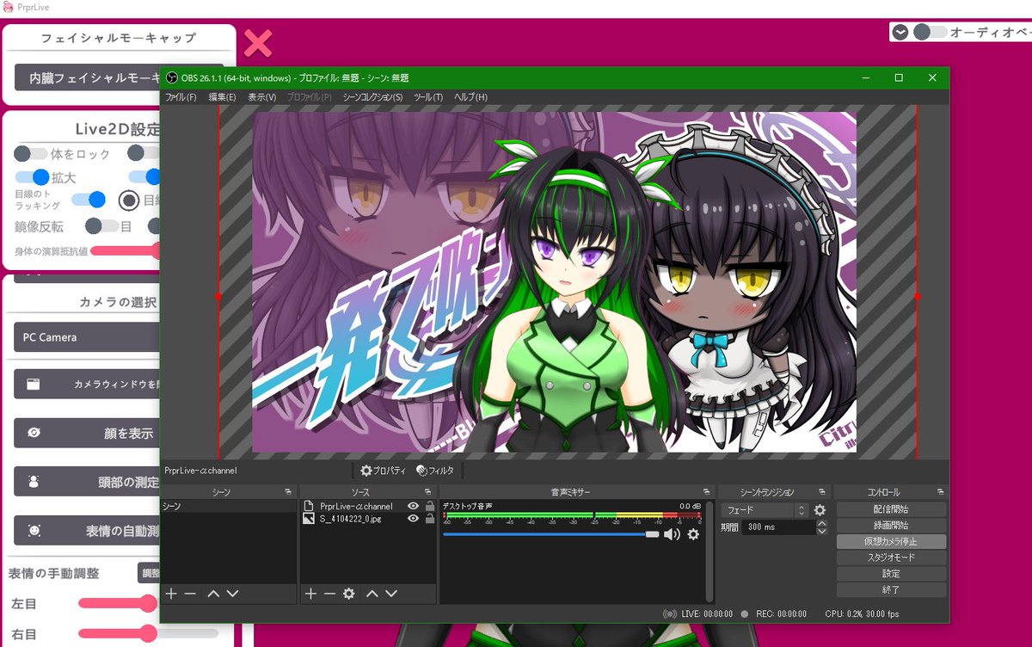Lock the PrprLive-αchannel source

pos(429,507)
